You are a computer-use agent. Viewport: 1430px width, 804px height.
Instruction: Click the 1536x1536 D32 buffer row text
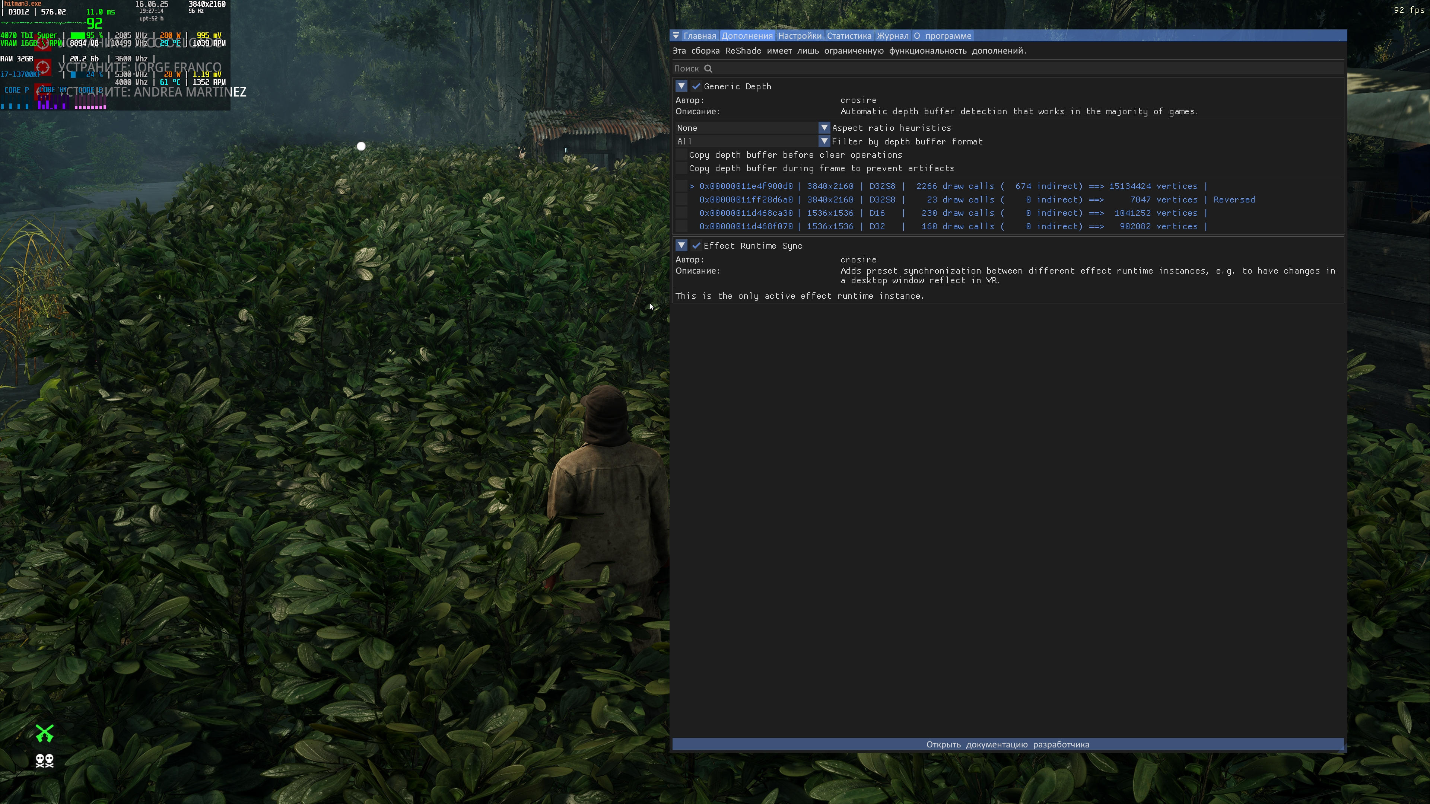[953, 226]
